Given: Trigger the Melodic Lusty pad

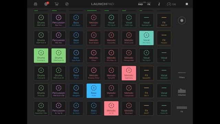Looking at the screenshot, I should [111, 91].
